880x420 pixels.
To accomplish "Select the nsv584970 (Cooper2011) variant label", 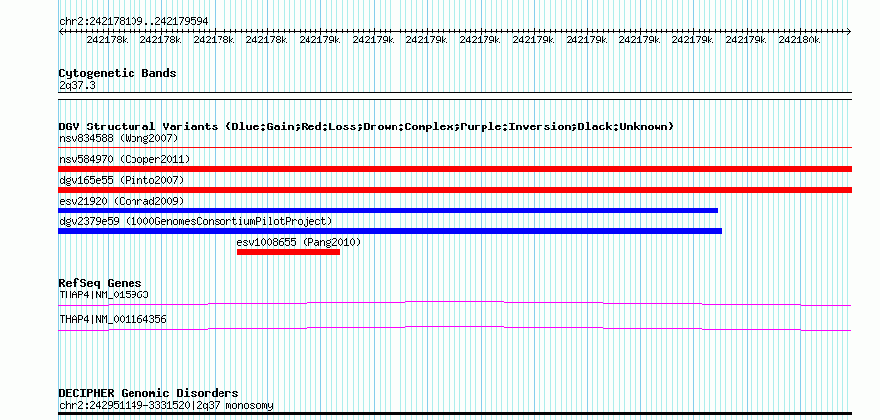I will click(125, 159).
